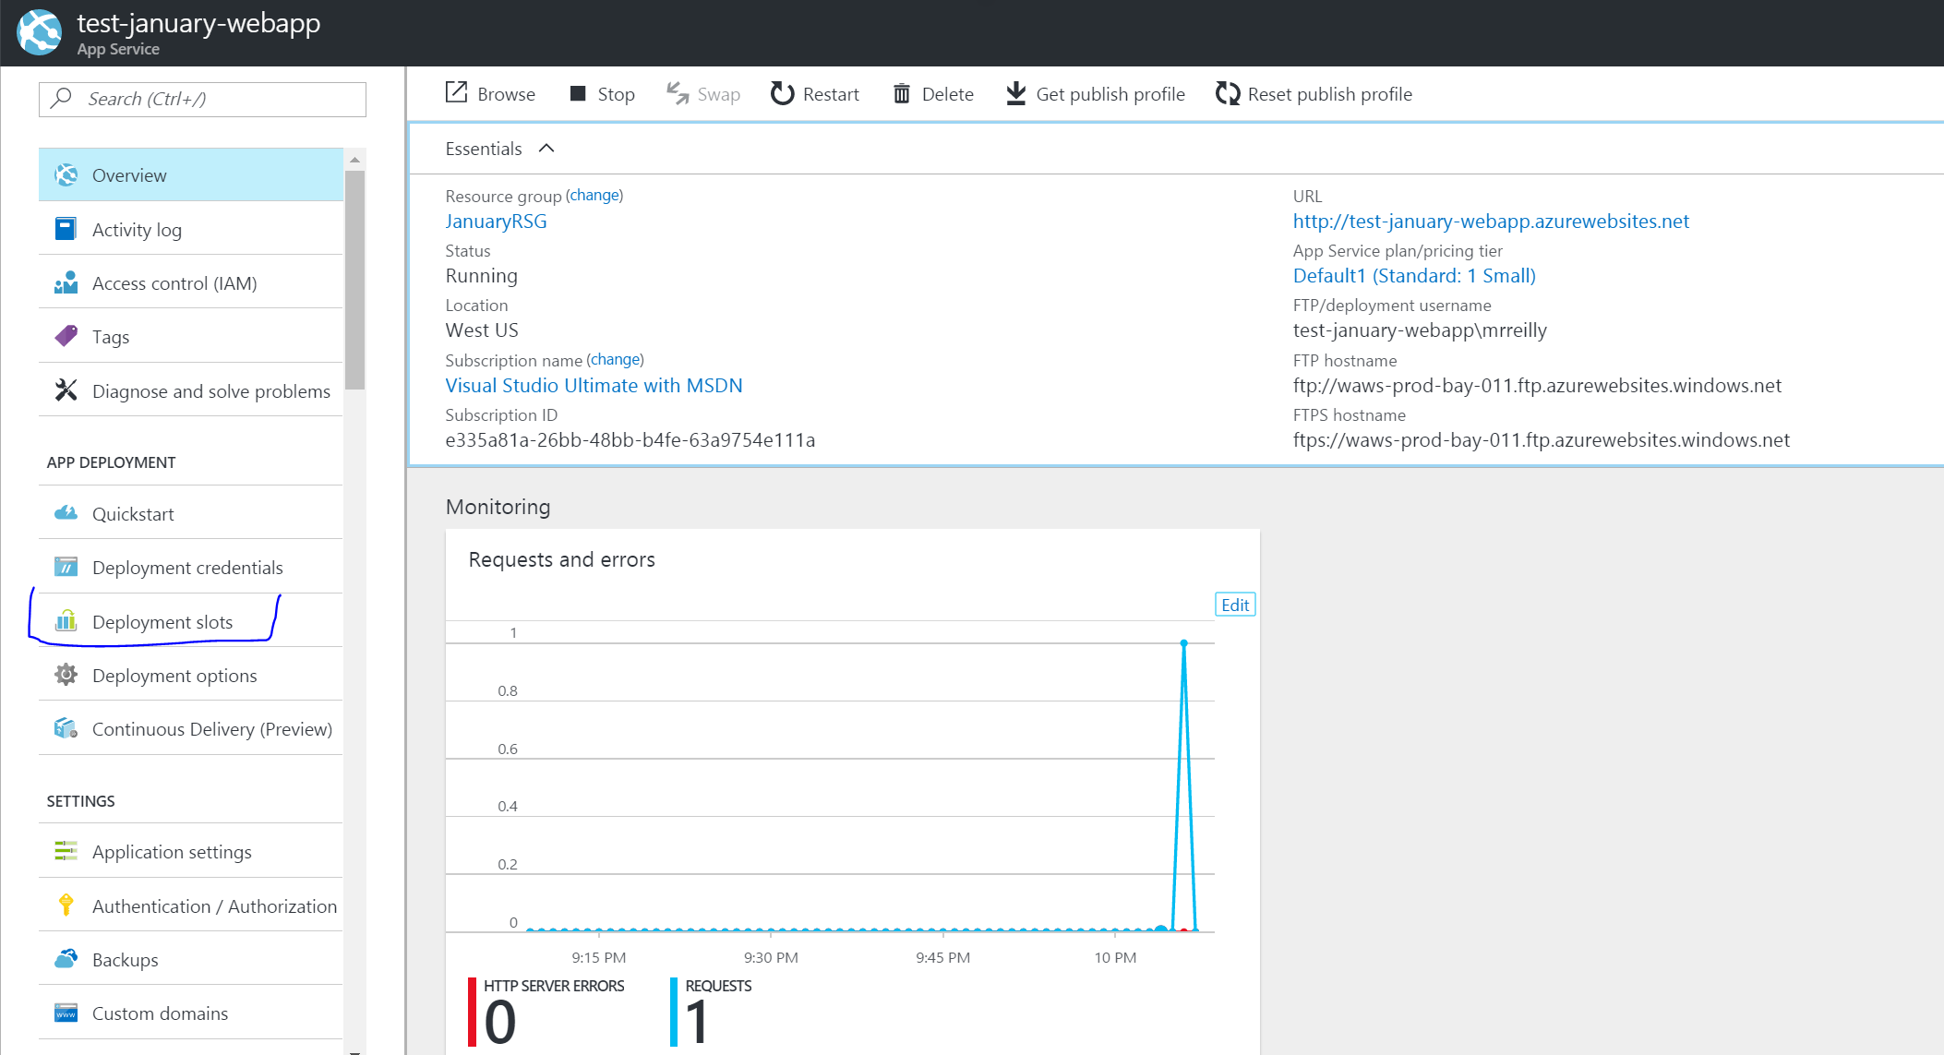Click the sidebar scroll up arrow
Screen dimensions: 1944x1055
354,160
